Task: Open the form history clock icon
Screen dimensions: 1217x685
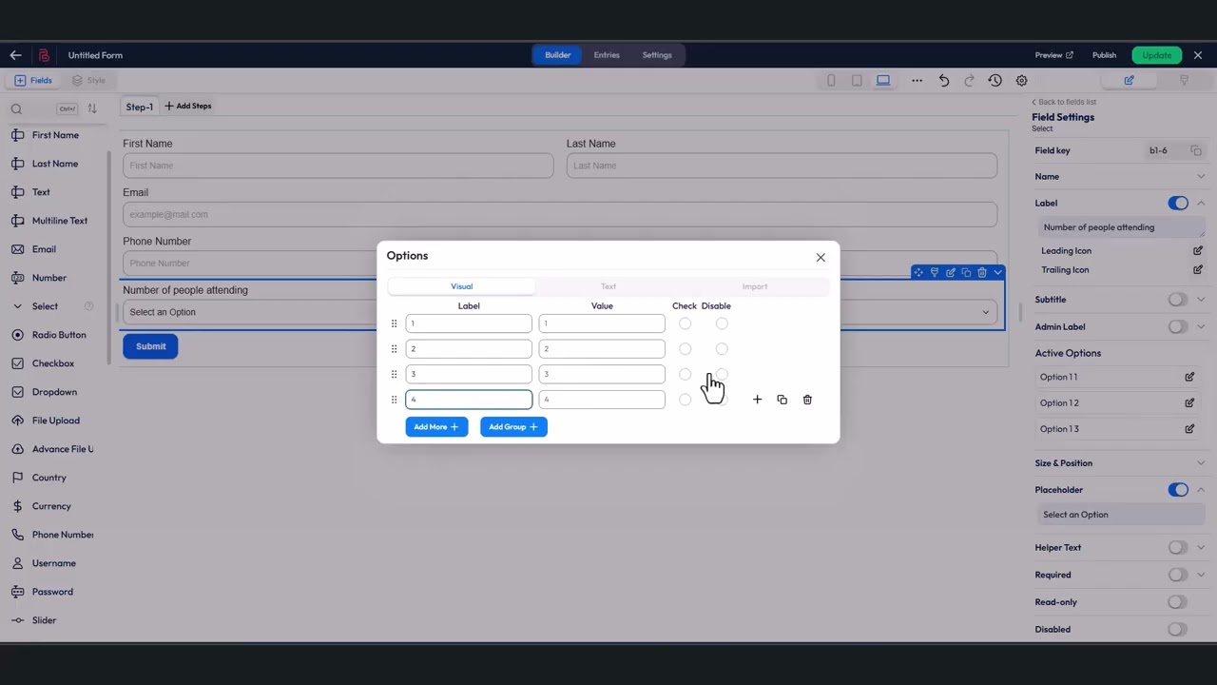Action: [995, 81]
